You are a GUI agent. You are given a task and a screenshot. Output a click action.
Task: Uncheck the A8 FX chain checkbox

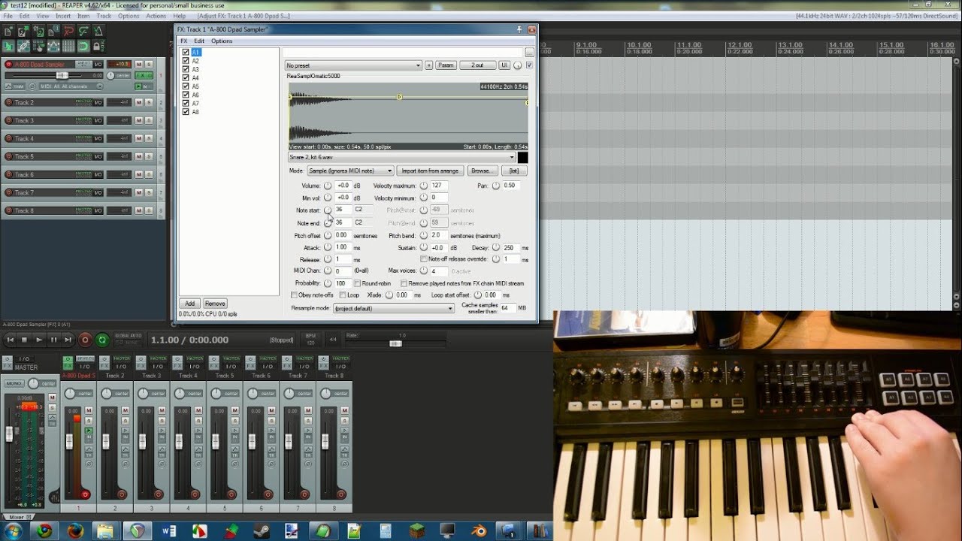(x=186, y=112)
